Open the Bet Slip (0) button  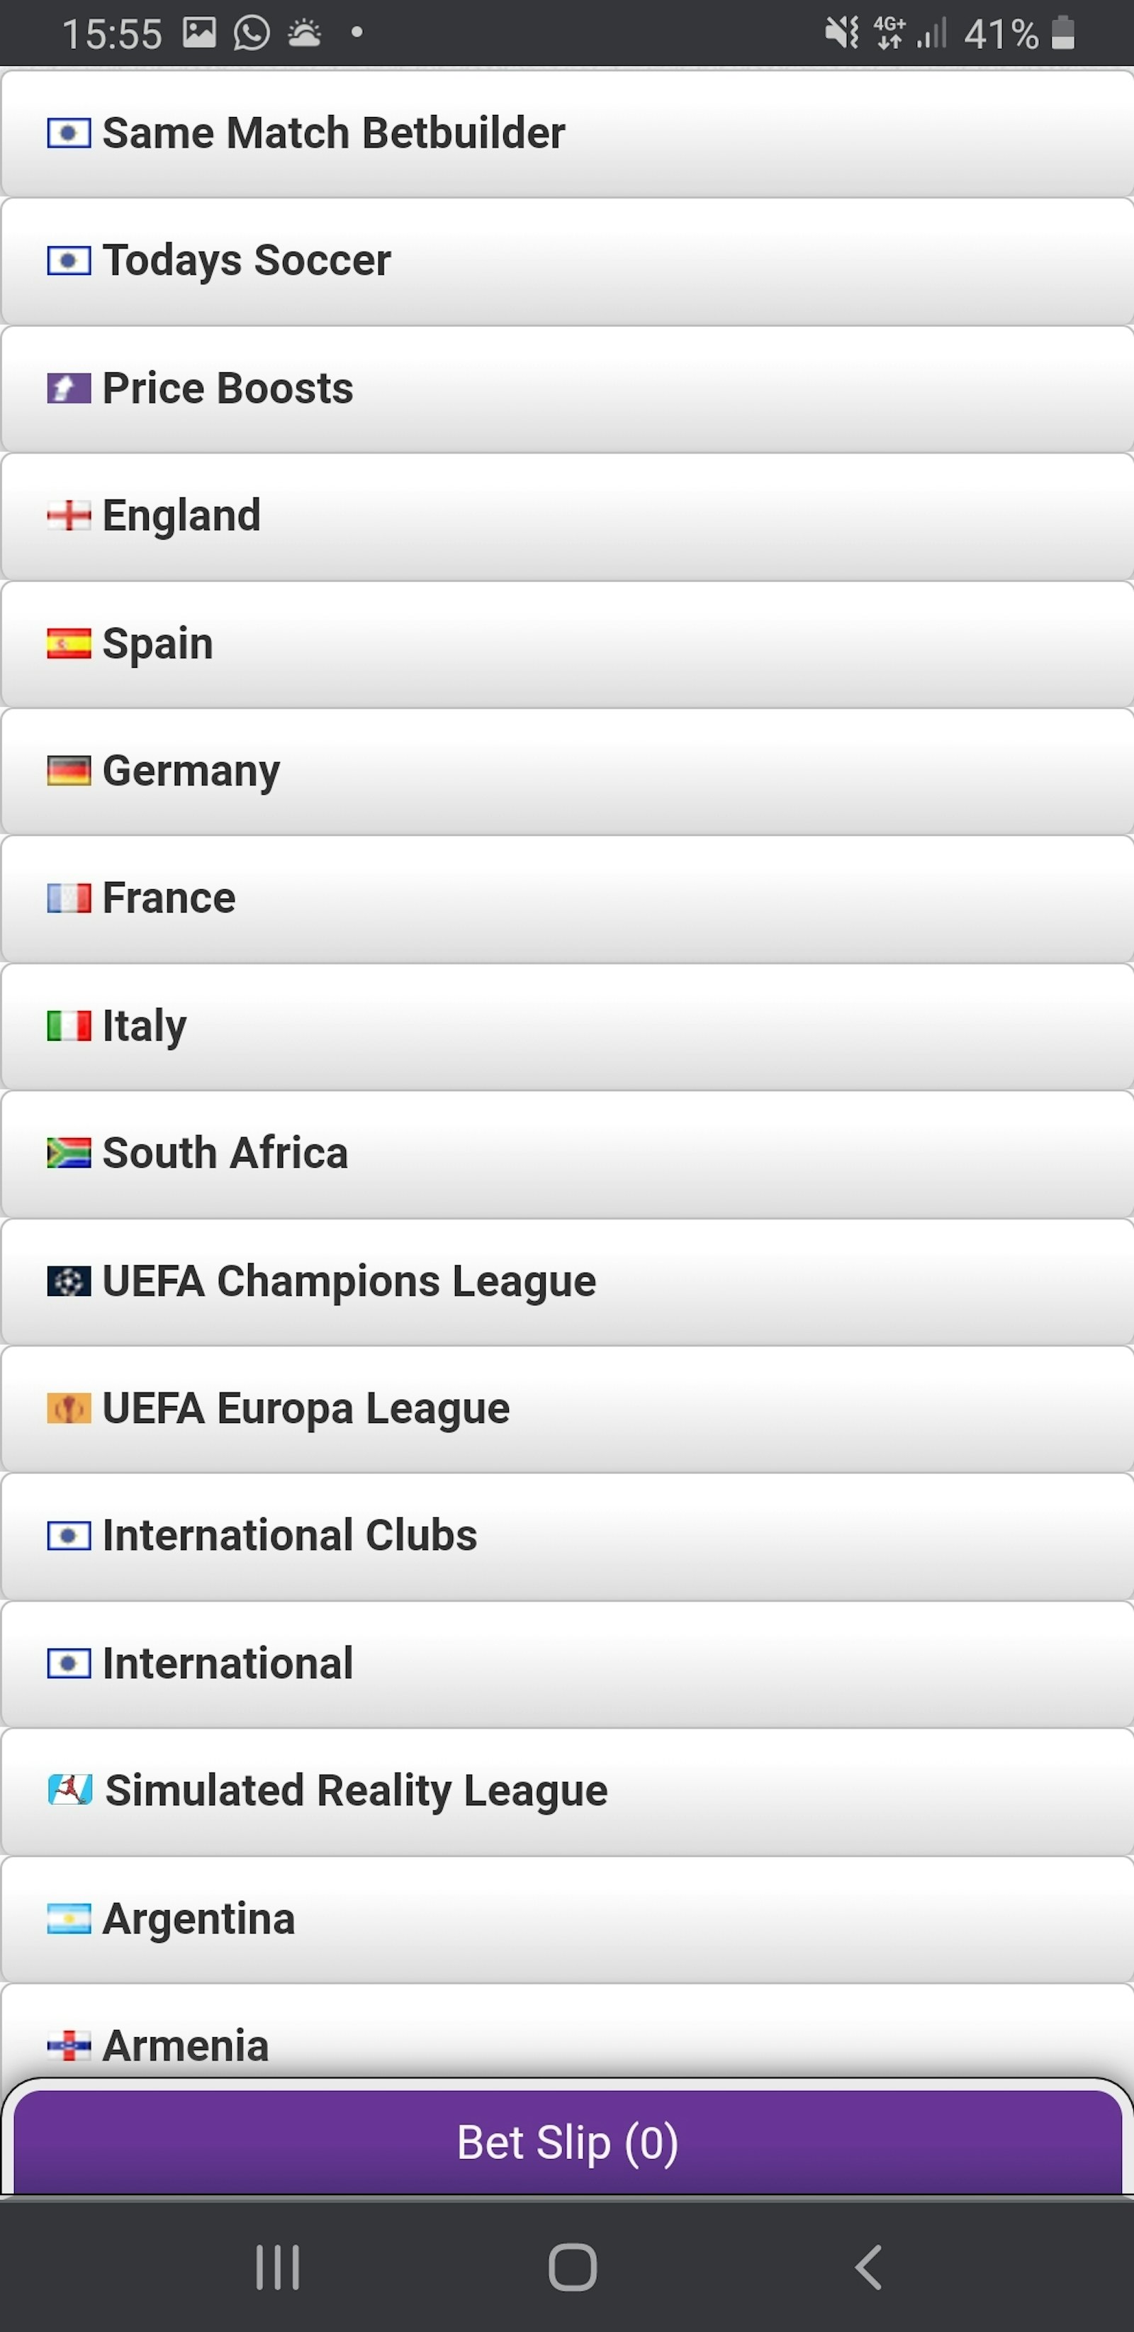pyautogui.click(x=568, y=2143)
